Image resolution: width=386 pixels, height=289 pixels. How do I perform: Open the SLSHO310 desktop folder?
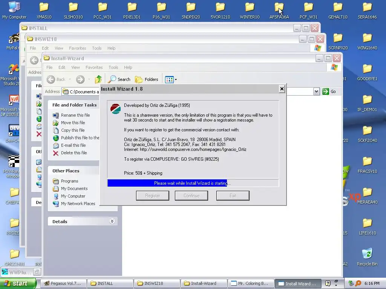tap(73, 10)
